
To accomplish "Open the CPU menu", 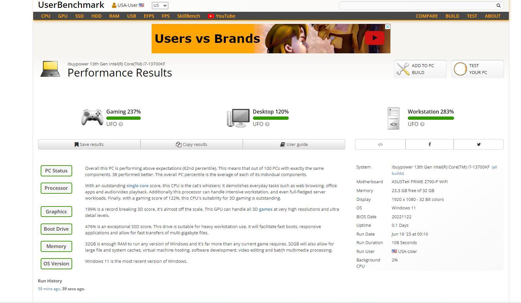I will (x=46, y=16).
